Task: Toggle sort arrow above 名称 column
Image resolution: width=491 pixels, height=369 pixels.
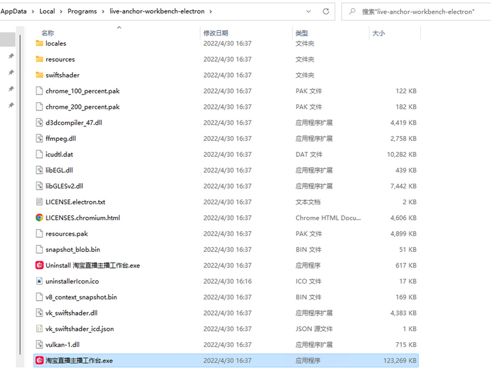Action: click(119, 27)
